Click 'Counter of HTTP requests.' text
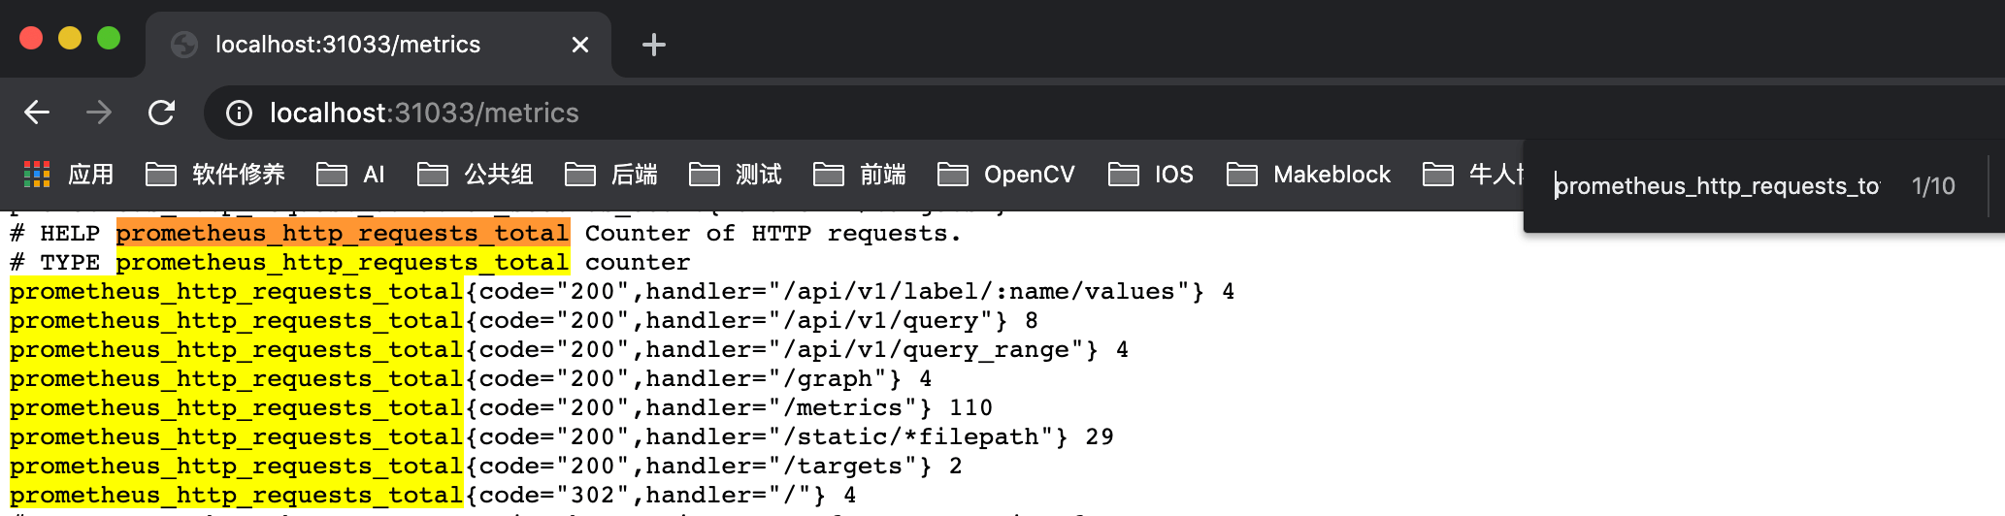The width and height of the screenshot is (2005, 516). coord(772,234)
